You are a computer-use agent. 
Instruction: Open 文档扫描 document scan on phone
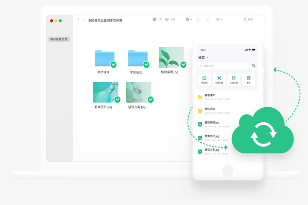(219, 79)
